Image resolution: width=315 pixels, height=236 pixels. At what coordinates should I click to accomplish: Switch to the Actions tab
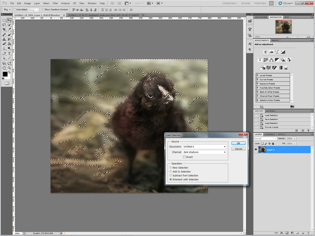tap(271, 111)
